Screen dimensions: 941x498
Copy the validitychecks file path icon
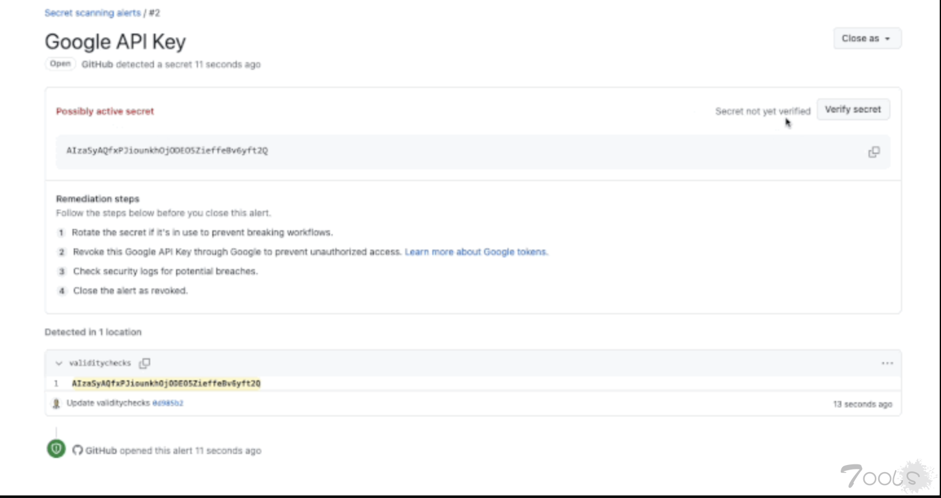coord(145,363)
